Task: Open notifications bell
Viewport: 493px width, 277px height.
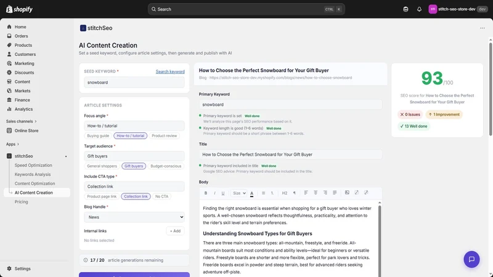Action: 419,9
